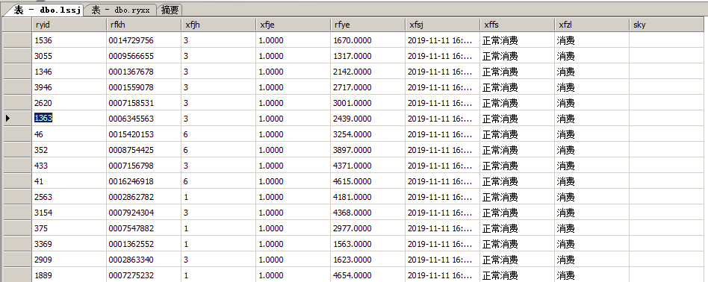Click the rfye column header
This screenshot has width=708, height=282.
click(x=368, y=25)
